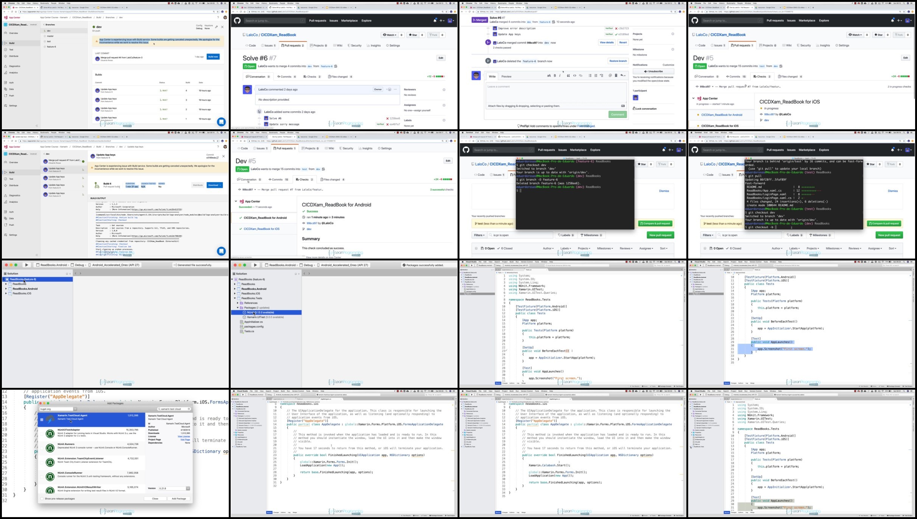917x519 pixels.
Task: Open Watch dropdown on open Solve #6 PR page
Action: tap(389, 35)
